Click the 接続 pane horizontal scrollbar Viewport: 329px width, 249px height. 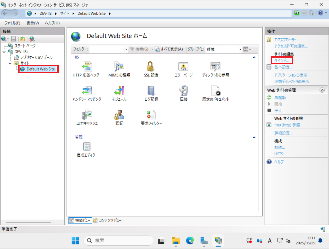point(28,222)
